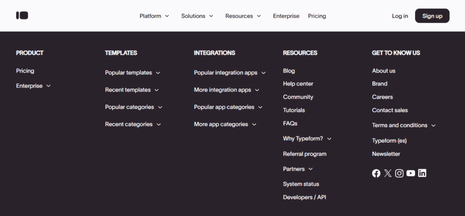Go to Pricing in top navigation
The height and width of the screenshot is (216, 465).
tap(317, 16)
